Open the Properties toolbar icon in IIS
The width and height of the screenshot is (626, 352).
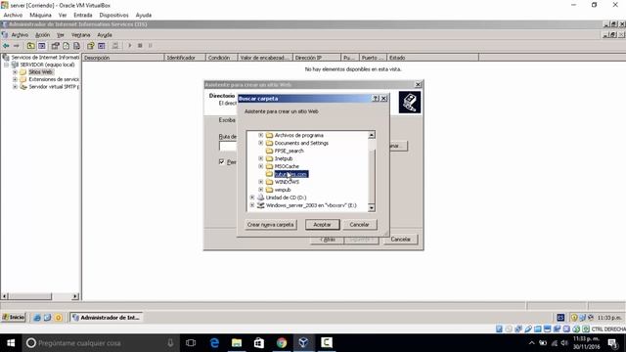point(55,46)
